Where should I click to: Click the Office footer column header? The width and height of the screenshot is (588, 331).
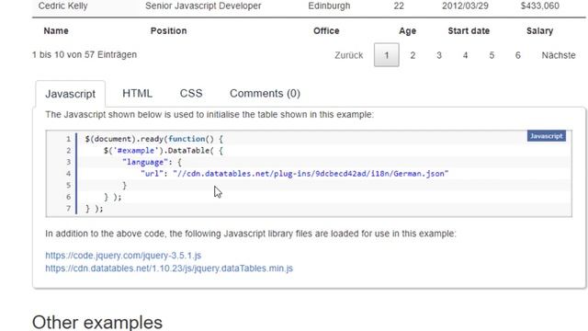coord(326,30)
